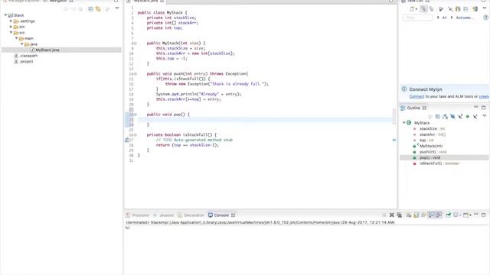This screenshot has width=490, height=275.
Task: Click the overview ruler marker beside TODO line
Action: (394, 141)
